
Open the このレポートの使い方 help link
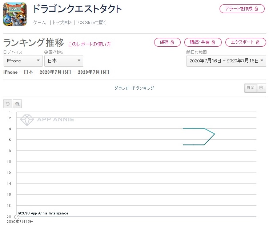pos(89,44)
